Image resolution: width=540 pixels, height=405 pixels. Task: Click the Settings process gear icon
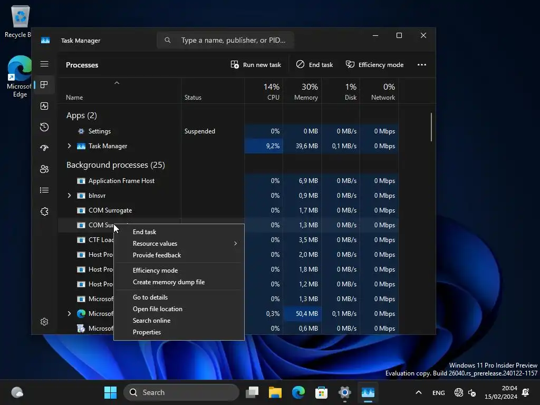pos(81,131)
